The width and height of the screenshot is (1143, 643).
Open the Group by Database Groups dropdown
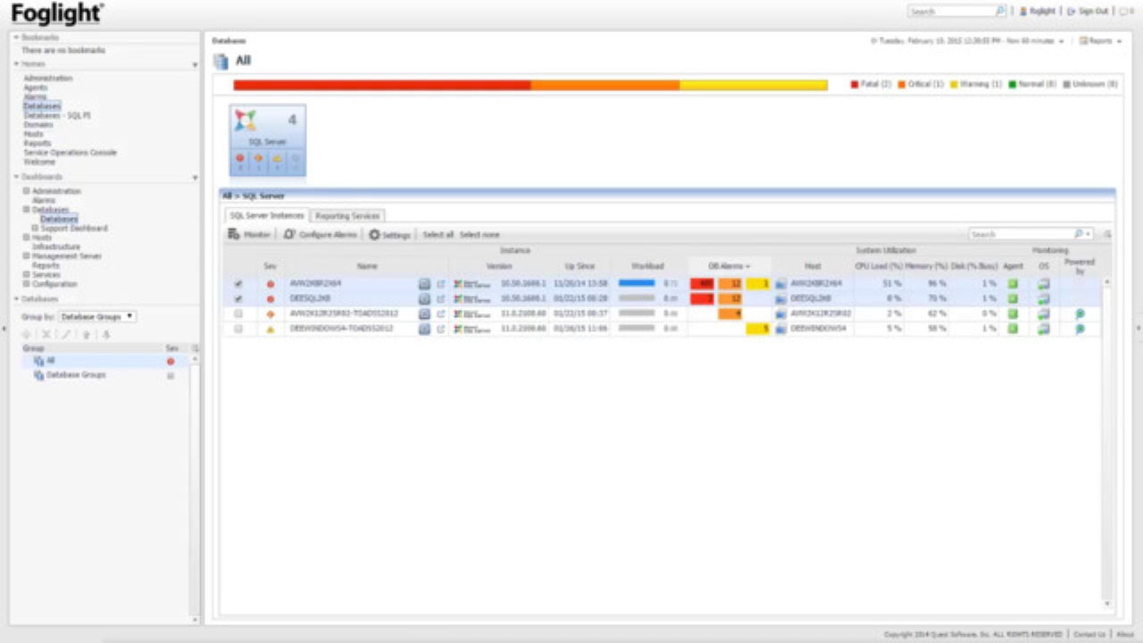[97, 317]
